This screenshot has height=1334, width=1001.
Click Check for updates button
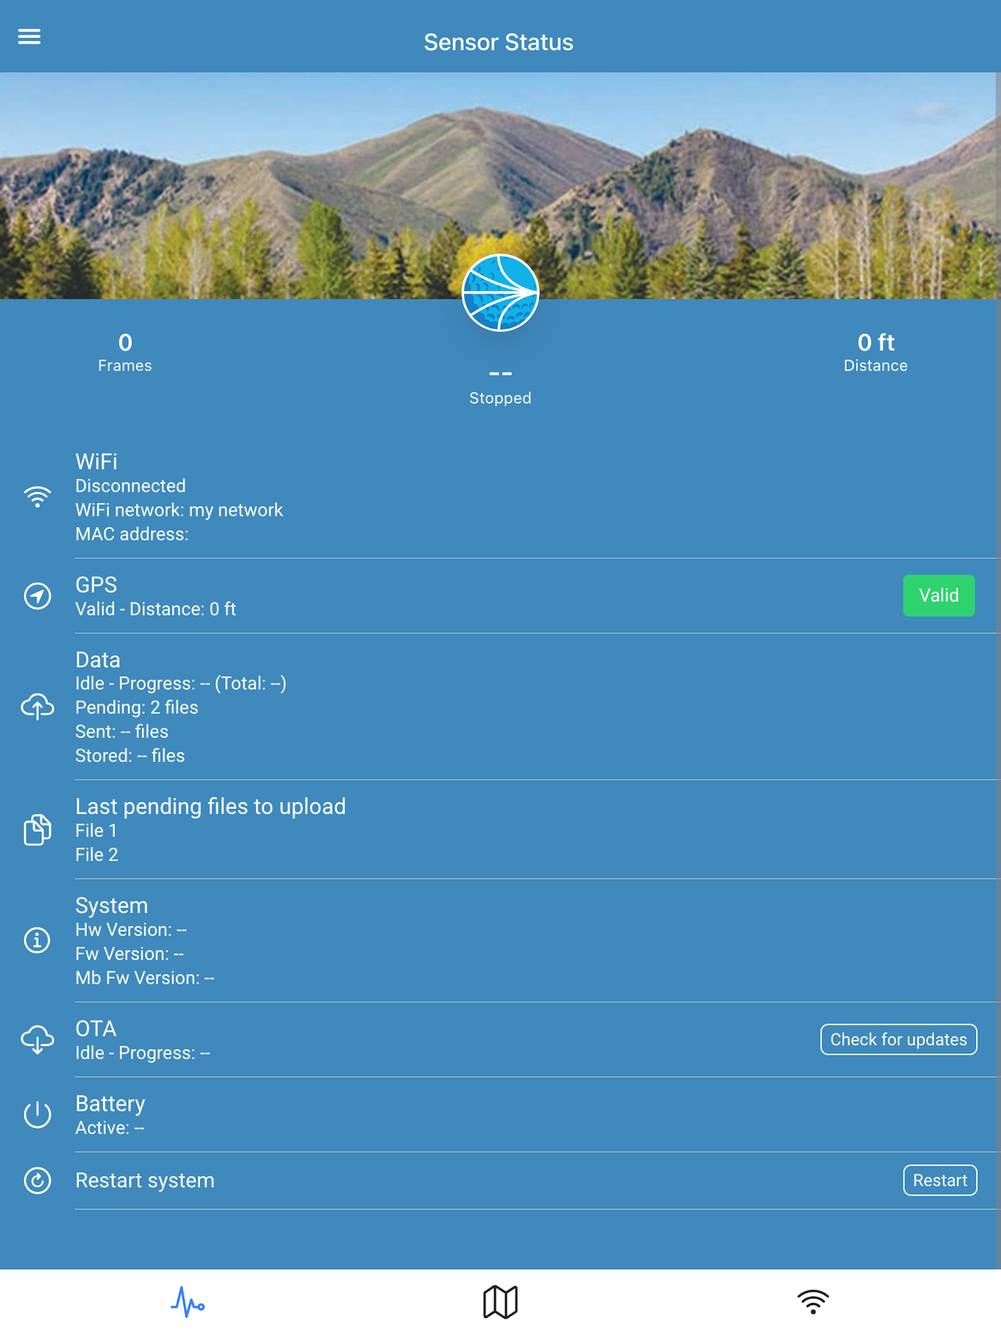coord(898,1039)
